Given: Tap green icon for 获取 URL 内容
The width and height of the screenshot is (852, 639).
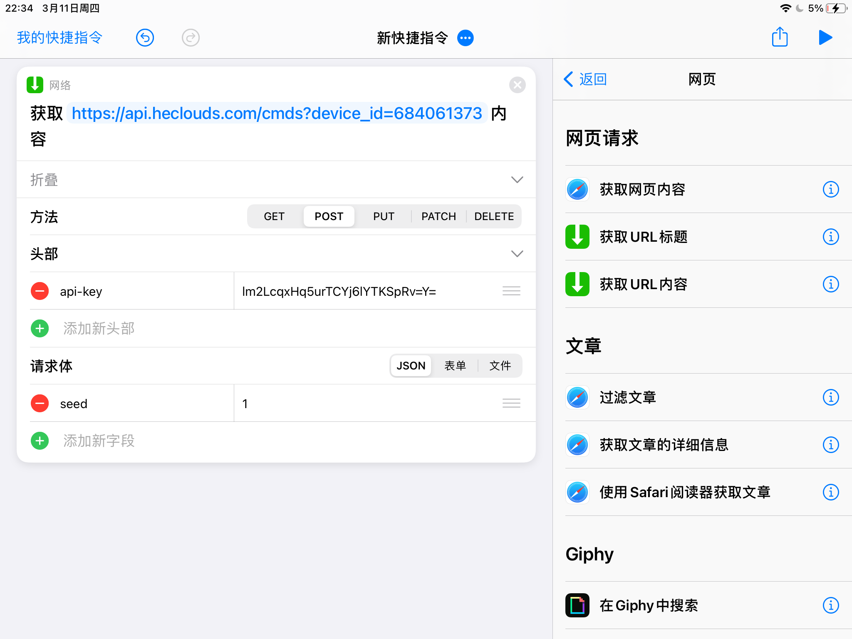Looking at the screenshot, I should (x=577, y=284).
